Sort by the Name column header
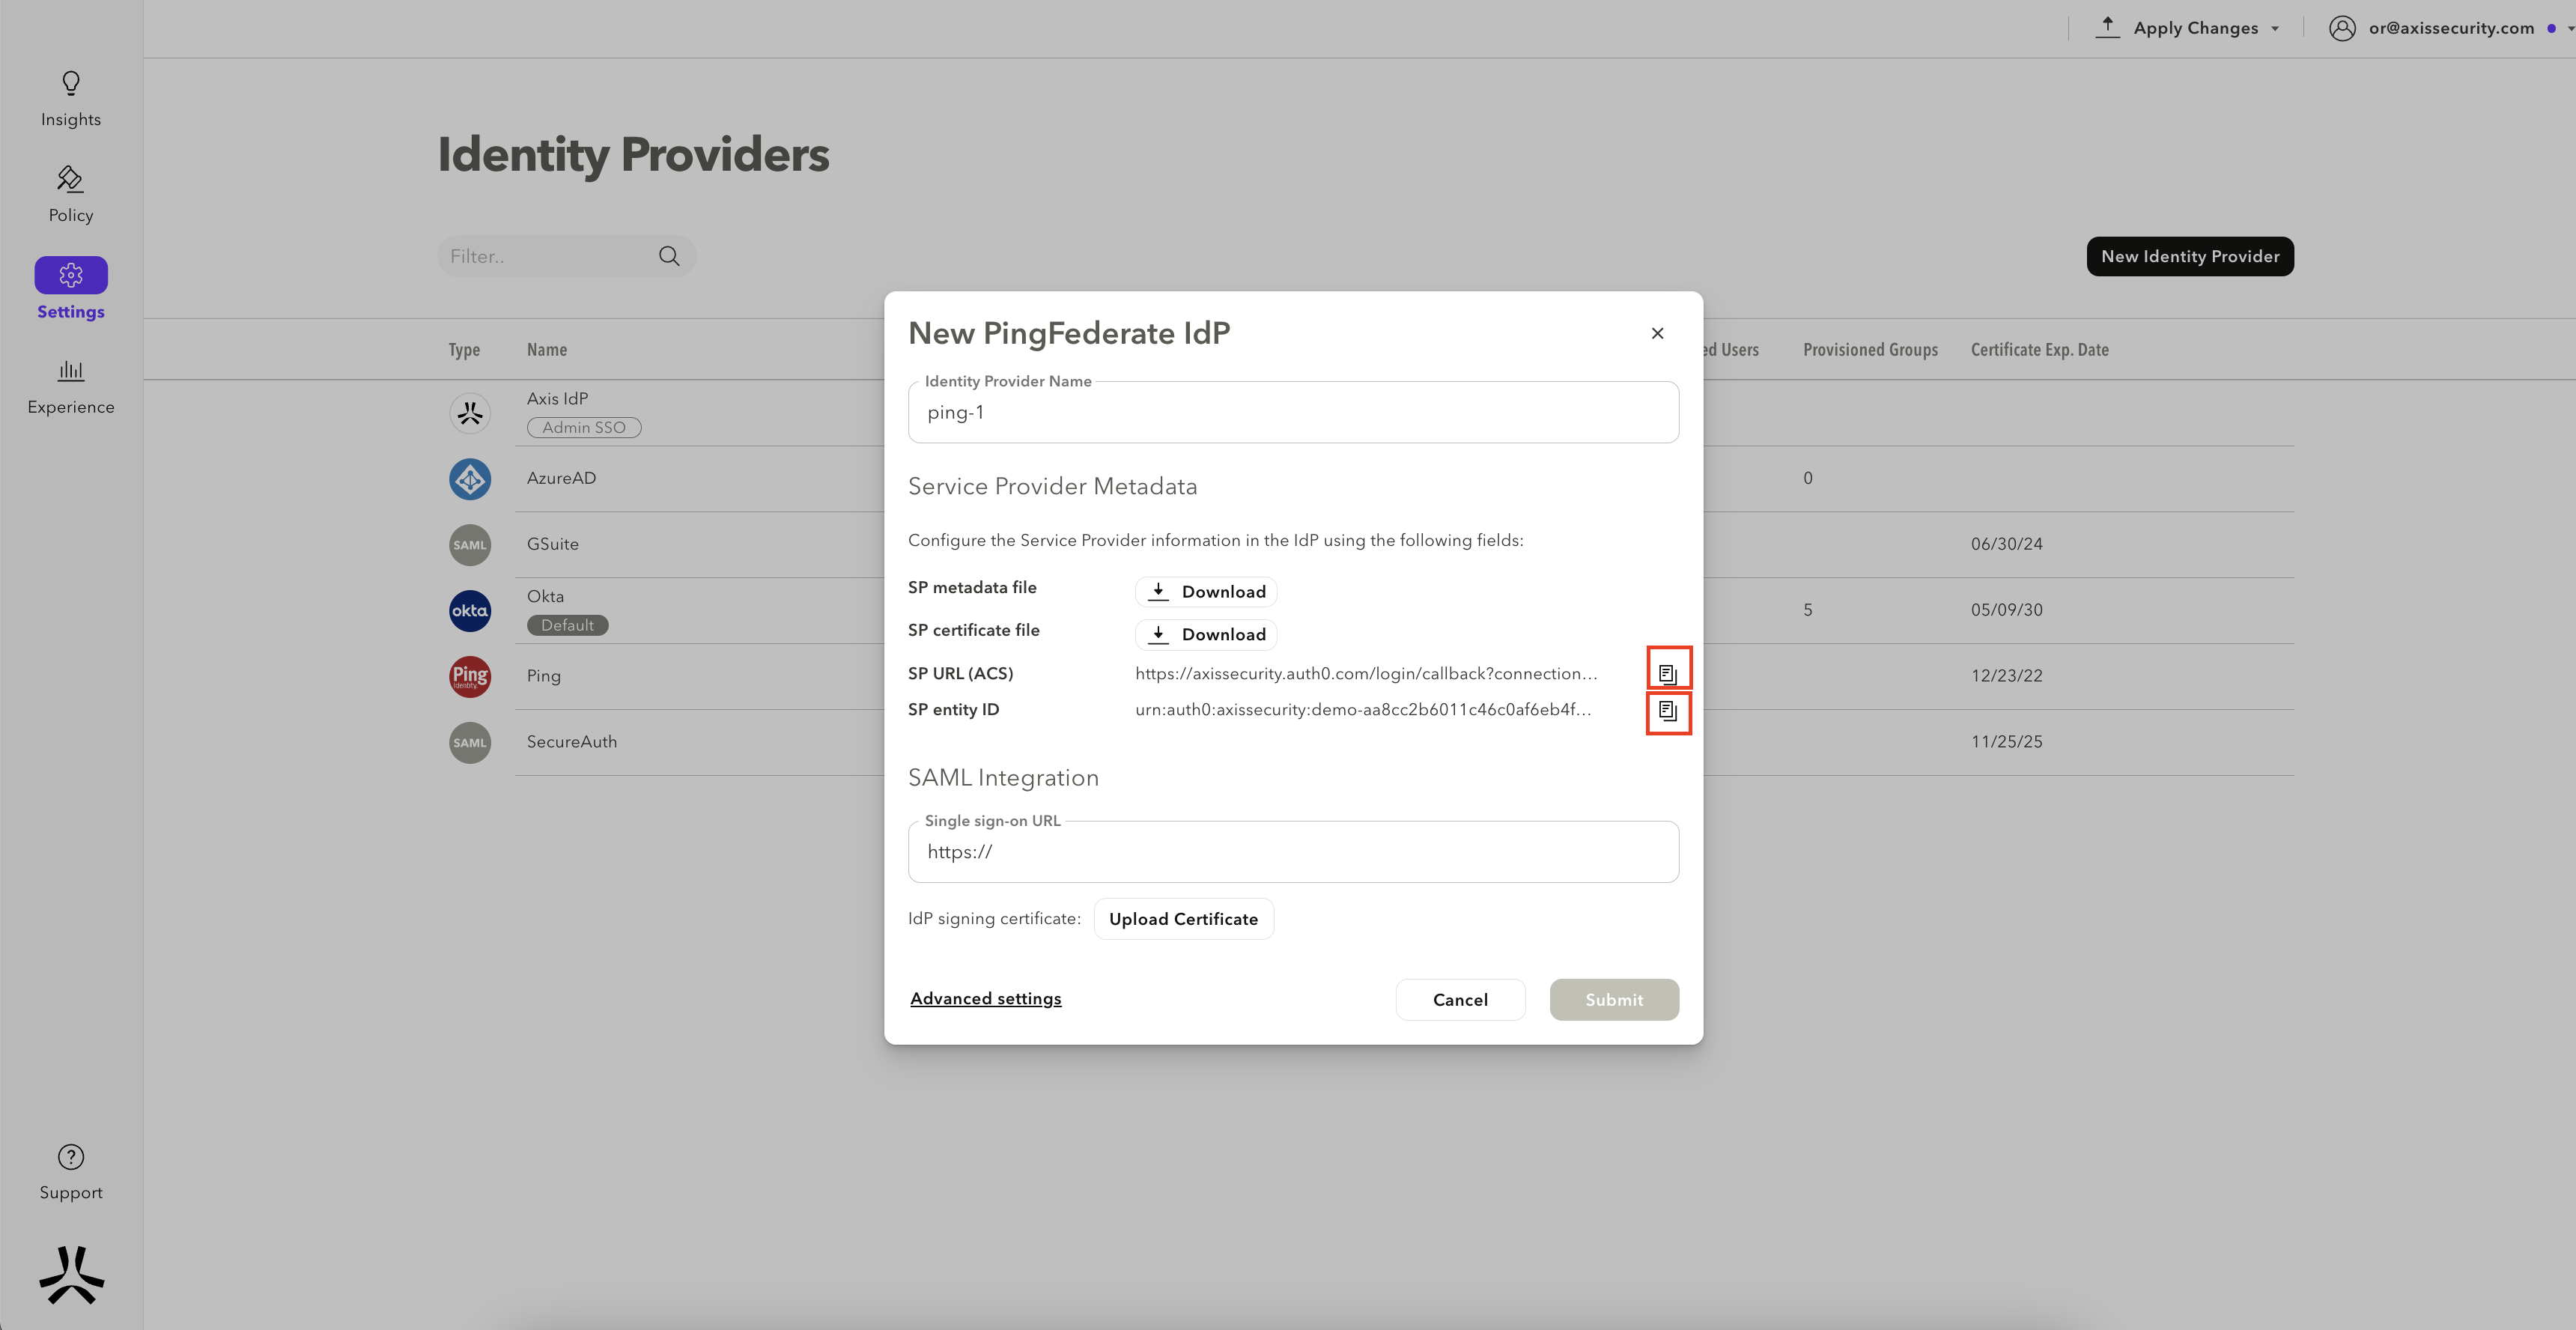This screenshot has height=1330, width=2576. tap(547, 350)
